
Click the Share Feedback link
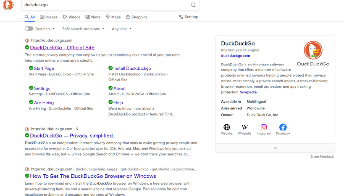[x=322, y=157]
